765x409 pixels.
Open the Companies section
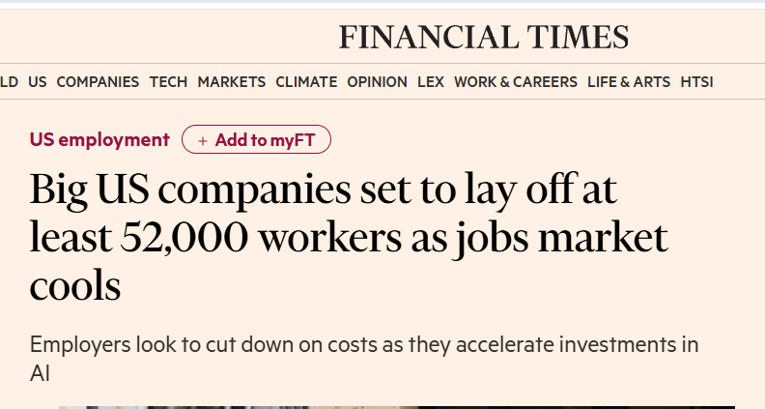click(x=98, y=82)
